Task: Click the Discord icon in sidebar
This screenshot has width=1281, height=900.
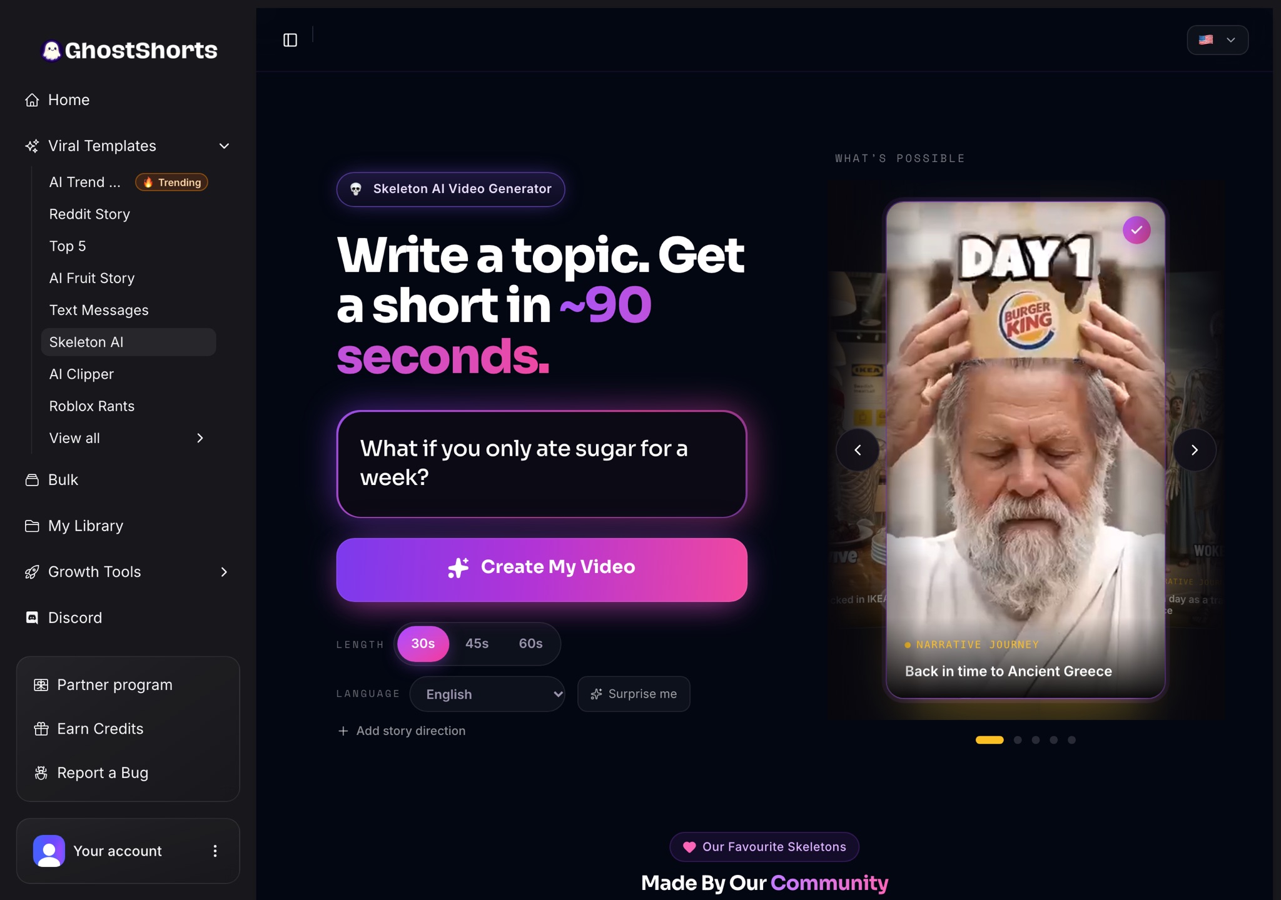Action: [x=32, y=618]
